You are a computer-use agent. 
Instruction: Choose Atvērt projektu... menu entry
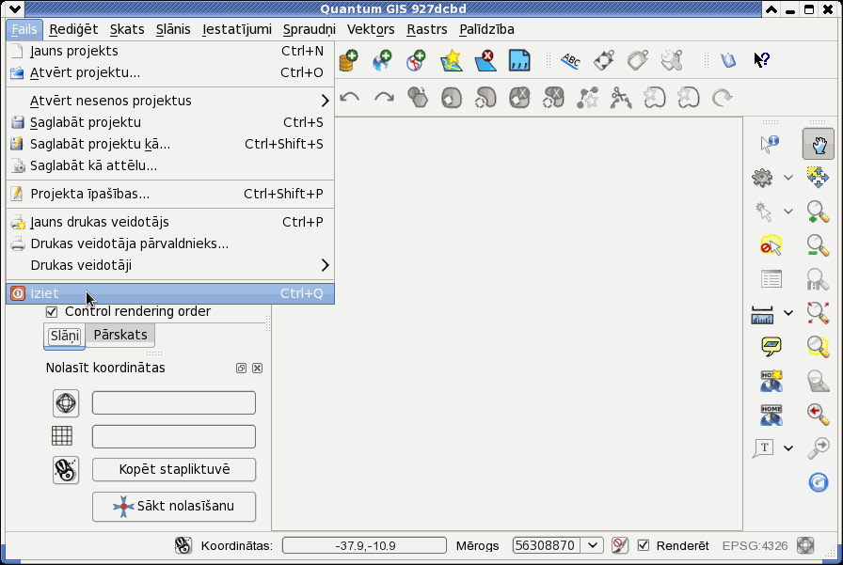(170, 72)
